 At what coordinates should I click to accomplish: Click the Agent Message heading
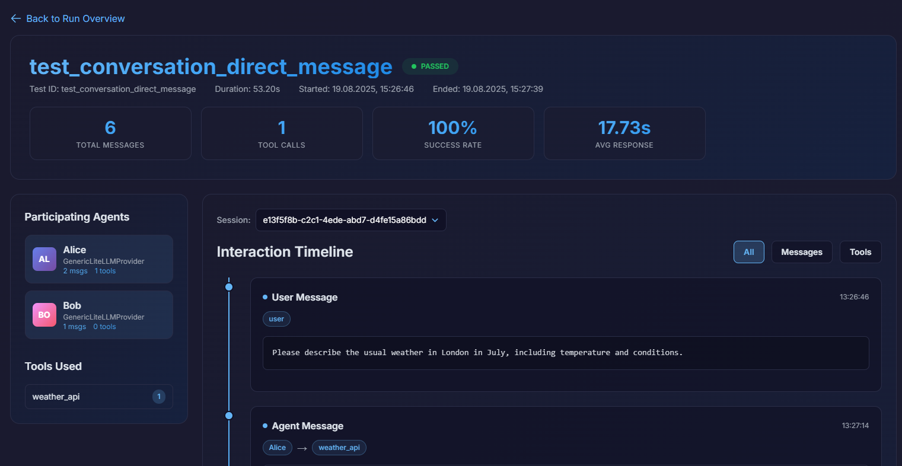307,426
